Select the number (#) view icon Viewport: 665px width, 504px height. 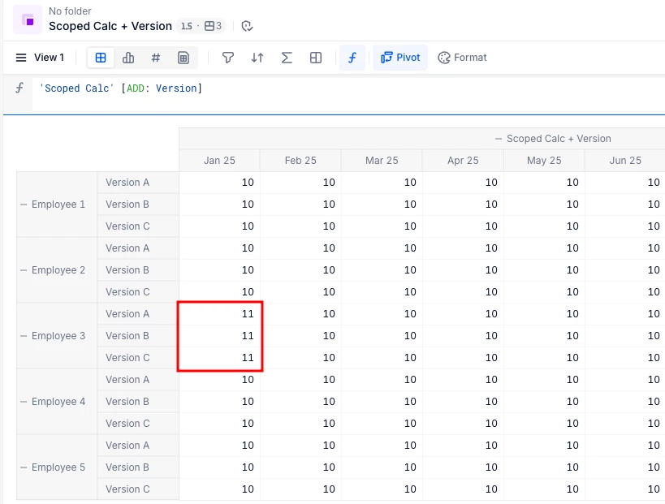pos(156,58)
